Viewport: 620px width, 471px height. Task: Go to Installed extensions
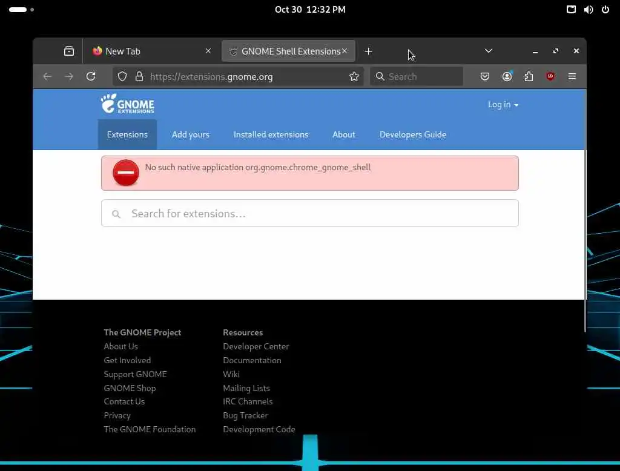coord(271,134)
